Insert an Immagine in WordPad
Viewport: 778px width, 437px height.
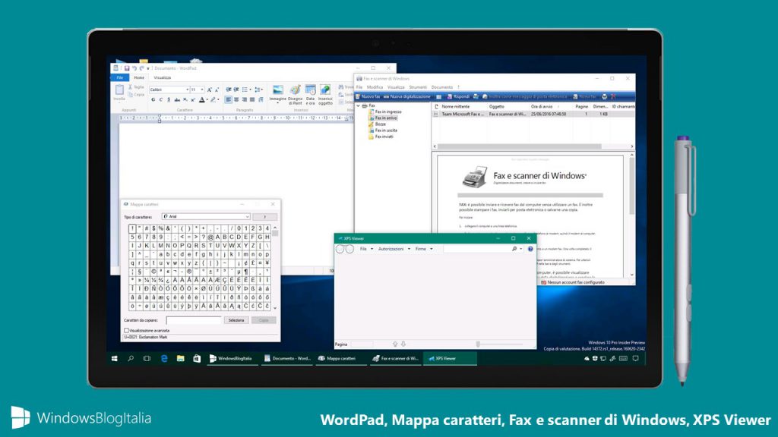pos(278,94)
